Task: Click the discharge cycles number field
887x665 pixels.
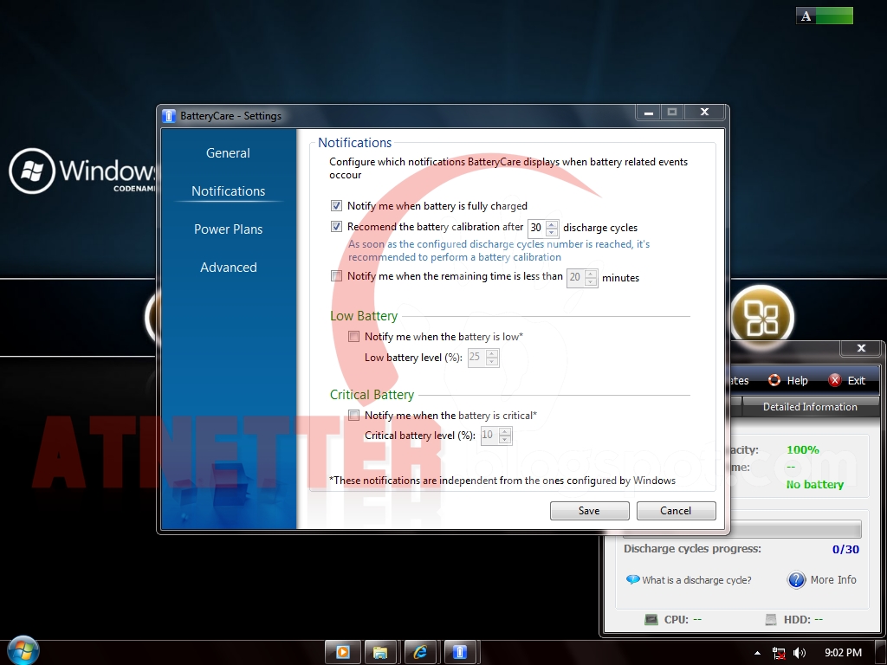Action: point(536,228)
